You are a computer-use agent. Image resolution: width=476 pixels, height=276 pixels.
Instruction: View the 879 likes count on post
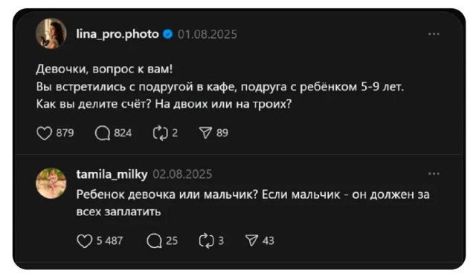click(x=65, y=133)
